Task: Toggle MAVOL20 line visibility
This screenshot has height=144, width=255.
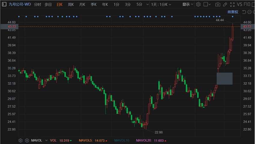Action: 151,140
